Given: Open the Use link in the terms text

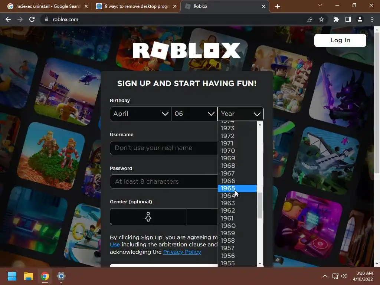Looking at the screenshot, I should tap(115, 245).
